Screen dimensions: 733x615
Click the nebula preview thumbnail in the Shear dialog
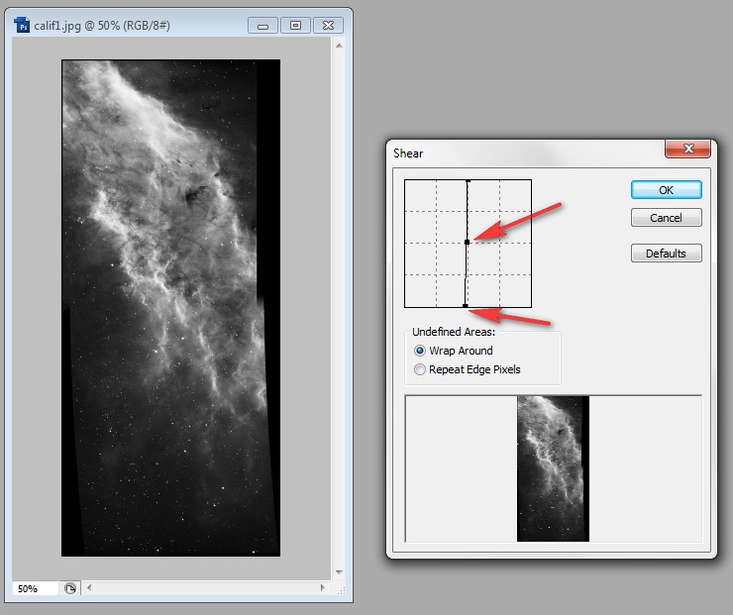pos(553,468)
